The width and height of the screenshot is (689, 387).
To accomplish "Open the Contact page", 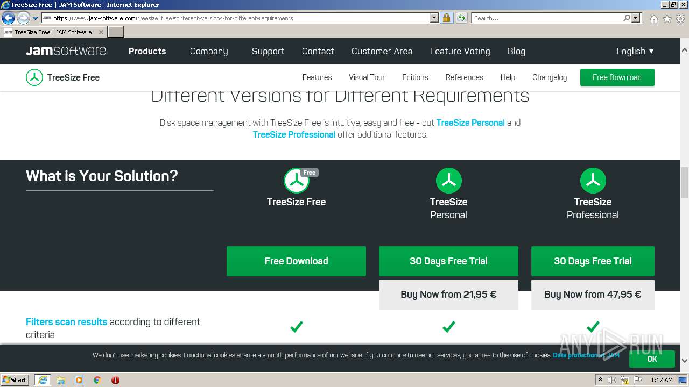I will coord(318,51).
